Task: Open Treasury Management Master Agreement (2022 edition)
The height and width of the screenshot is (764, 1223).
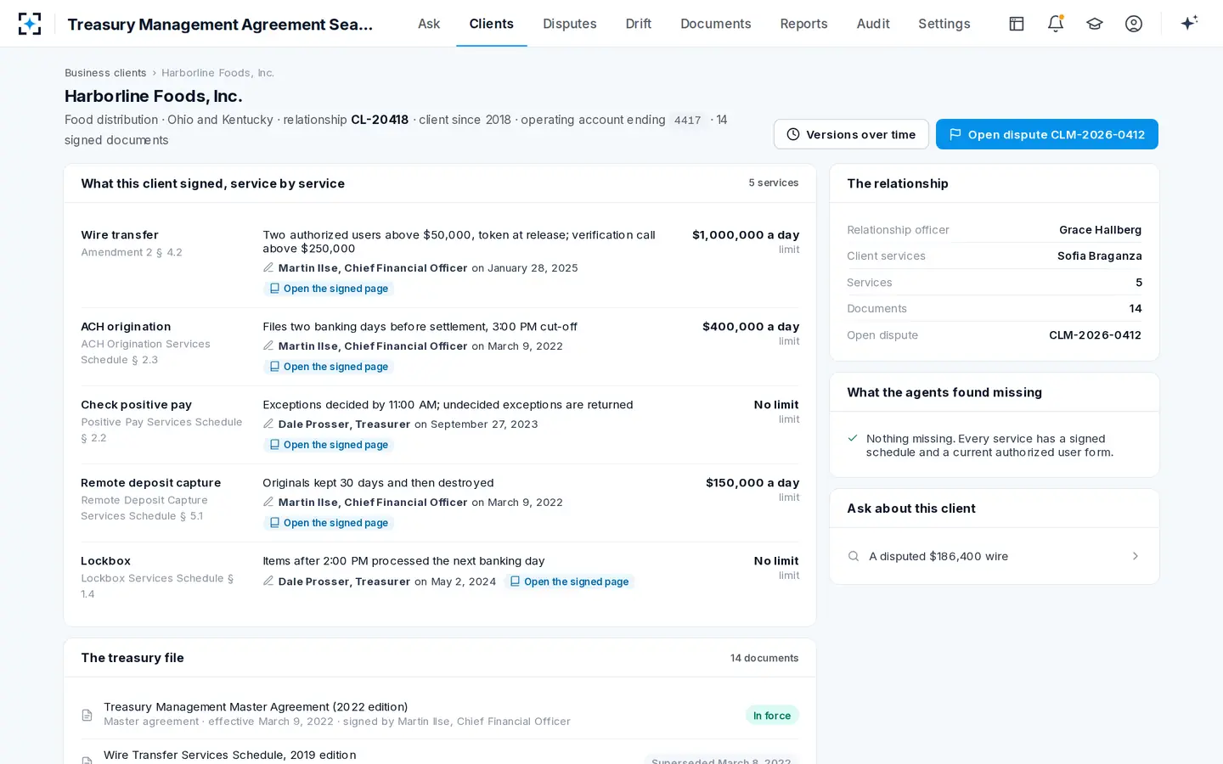Action: [x=256, y=706]
